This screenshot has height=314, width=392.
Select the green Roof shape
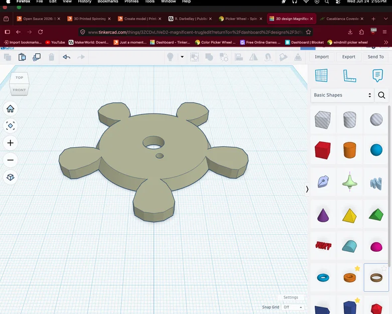[x=376, y=215]
